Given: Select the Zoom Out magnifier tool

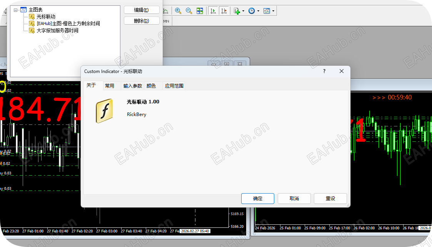Looking at the screenshot, I should [188, 10].
